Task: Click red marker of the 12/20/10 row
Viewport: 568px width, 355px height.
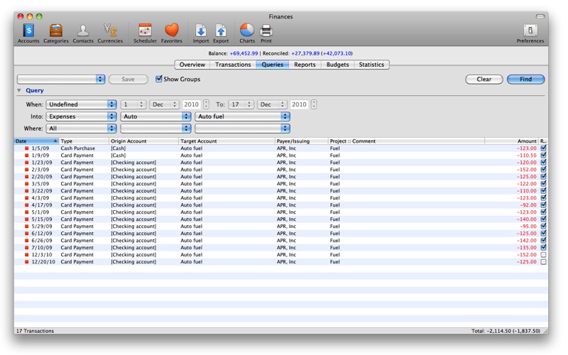Action: pos(26,261)
